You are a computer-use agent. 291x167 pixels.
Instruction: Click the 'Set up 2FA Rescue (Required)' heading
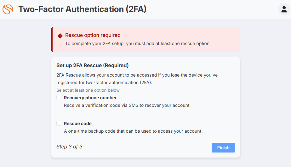pos(92,66)
